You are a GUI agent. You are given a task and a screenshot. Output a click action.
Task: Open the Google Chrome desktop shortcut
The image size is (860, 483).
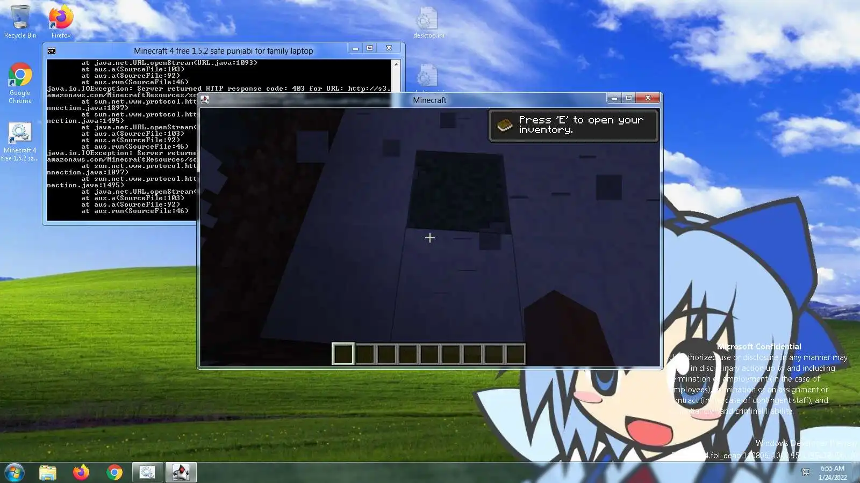20,83
